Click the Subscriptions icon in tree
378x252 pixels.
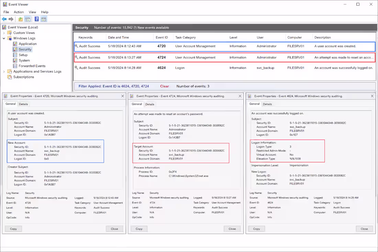pos(9,77)
